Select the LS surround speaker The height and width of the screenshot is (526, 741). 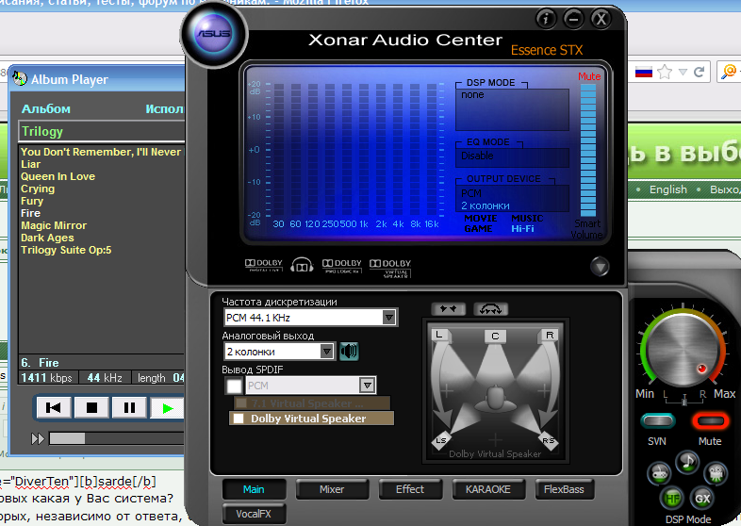tap(441, 440)
